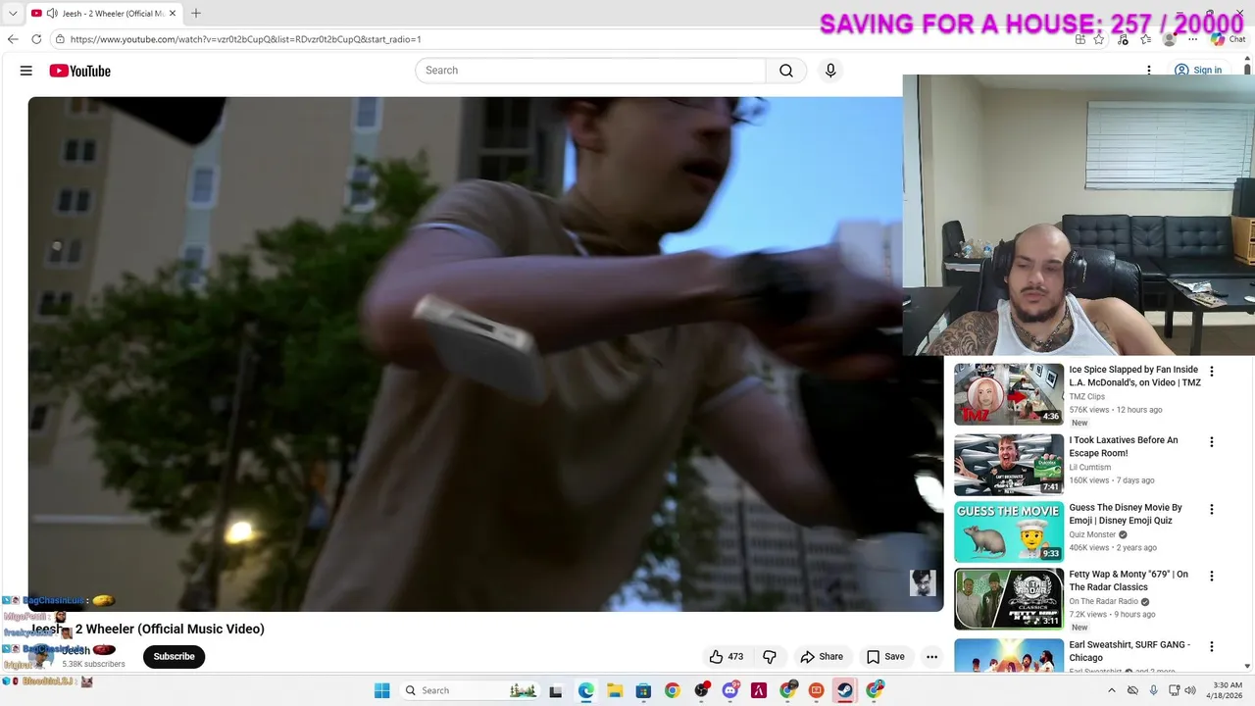Click the Windows taskbar search box
The image size is (1255, 706).
coord(469,690)
